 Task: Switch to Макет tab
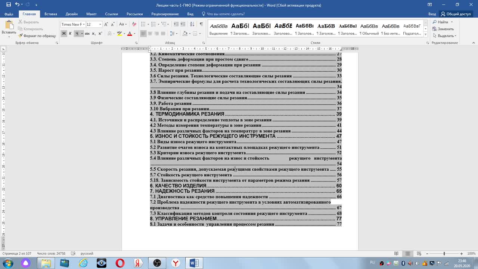tap(91, 14)
